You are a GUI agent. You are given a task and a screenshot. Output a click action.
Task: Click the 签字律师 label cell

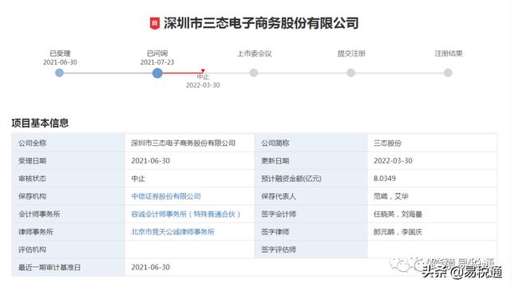pos(311,232)
